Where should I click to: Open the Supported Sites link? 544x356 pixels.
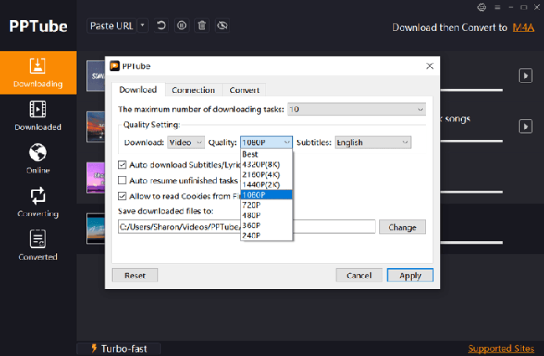501,348
